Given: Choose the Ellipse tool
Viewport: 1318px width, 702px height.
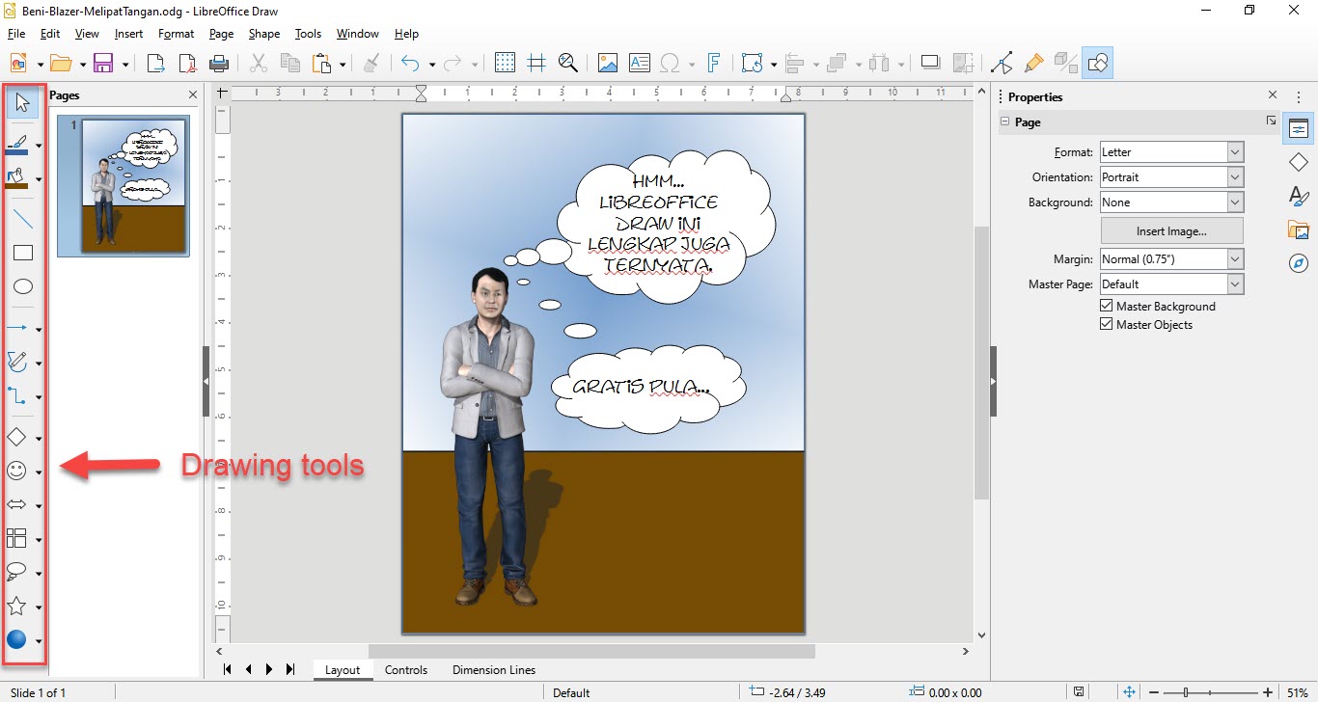Looking at the screenshot, I should point(23,286).
